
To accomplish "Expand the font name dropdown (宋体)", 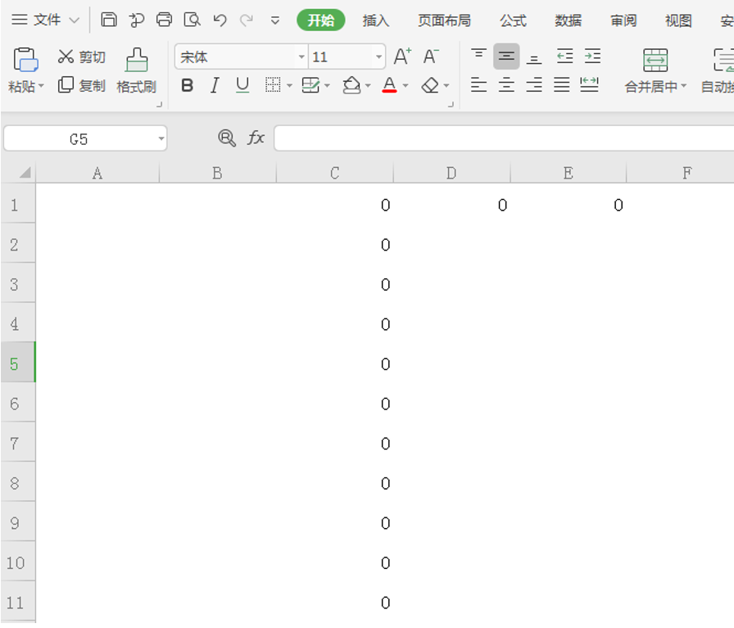I will (x=301, y=57).
